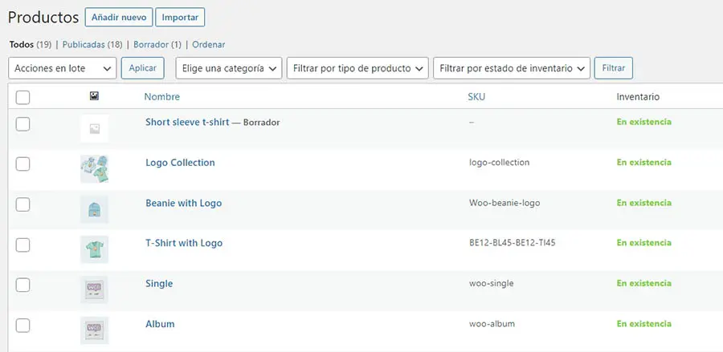Screen dimensions: 723x352
Task: Open the Single product thumbnail image
Action: (x=94, y=289)
